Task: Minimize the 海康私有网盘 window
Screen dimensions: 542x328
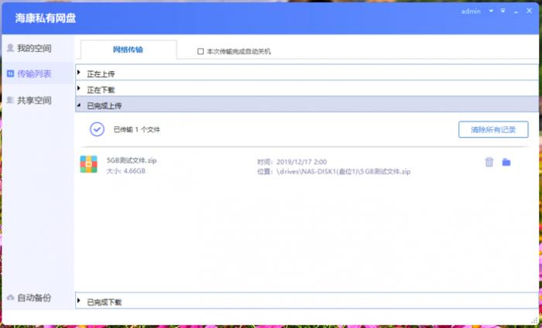Action: (516, 12)
